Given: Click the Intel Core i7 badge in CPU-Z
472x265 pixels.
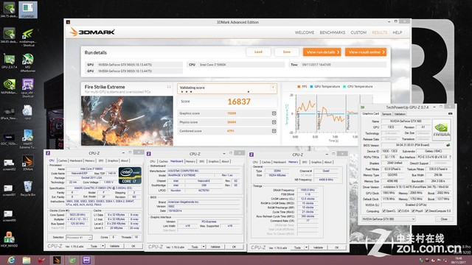Looking at the screenshot, I should 130,175.
